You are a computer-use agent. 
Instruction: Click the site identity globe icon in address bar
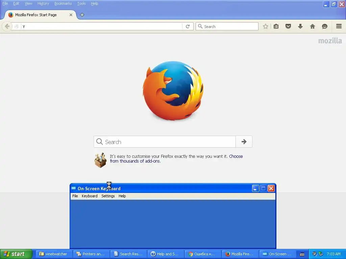16,26
